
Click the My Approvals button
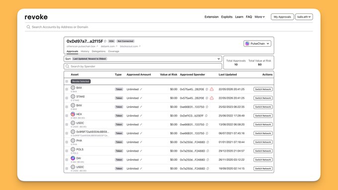[x=282, y=17]
